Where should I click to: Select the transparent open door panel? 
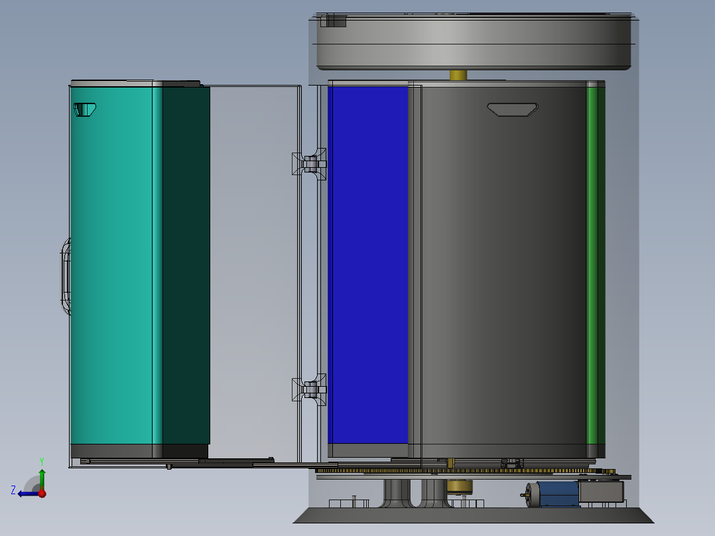[x=255, y=274]
